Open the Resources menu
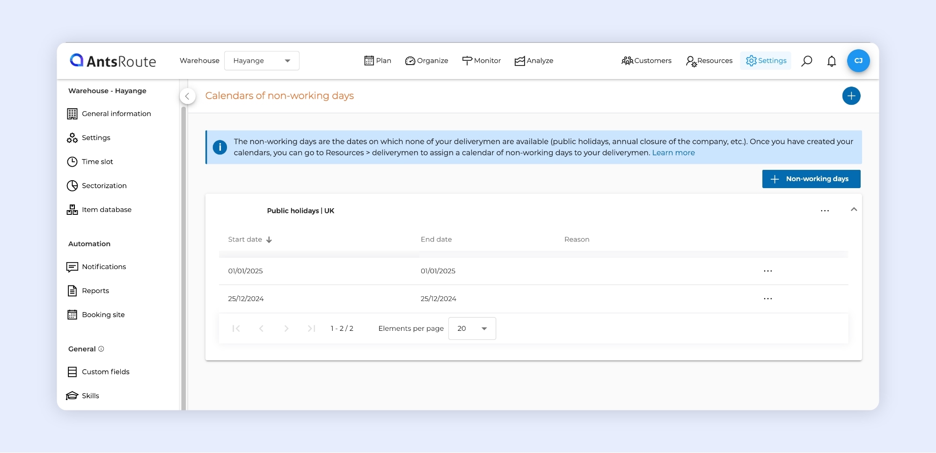The image size is (936, 453). click(x=709, y=61)
